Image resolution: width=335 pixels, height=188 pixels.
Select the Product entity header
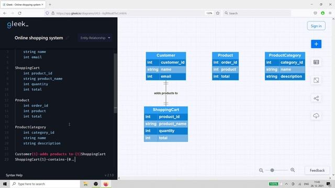click(x=225, y=55)
